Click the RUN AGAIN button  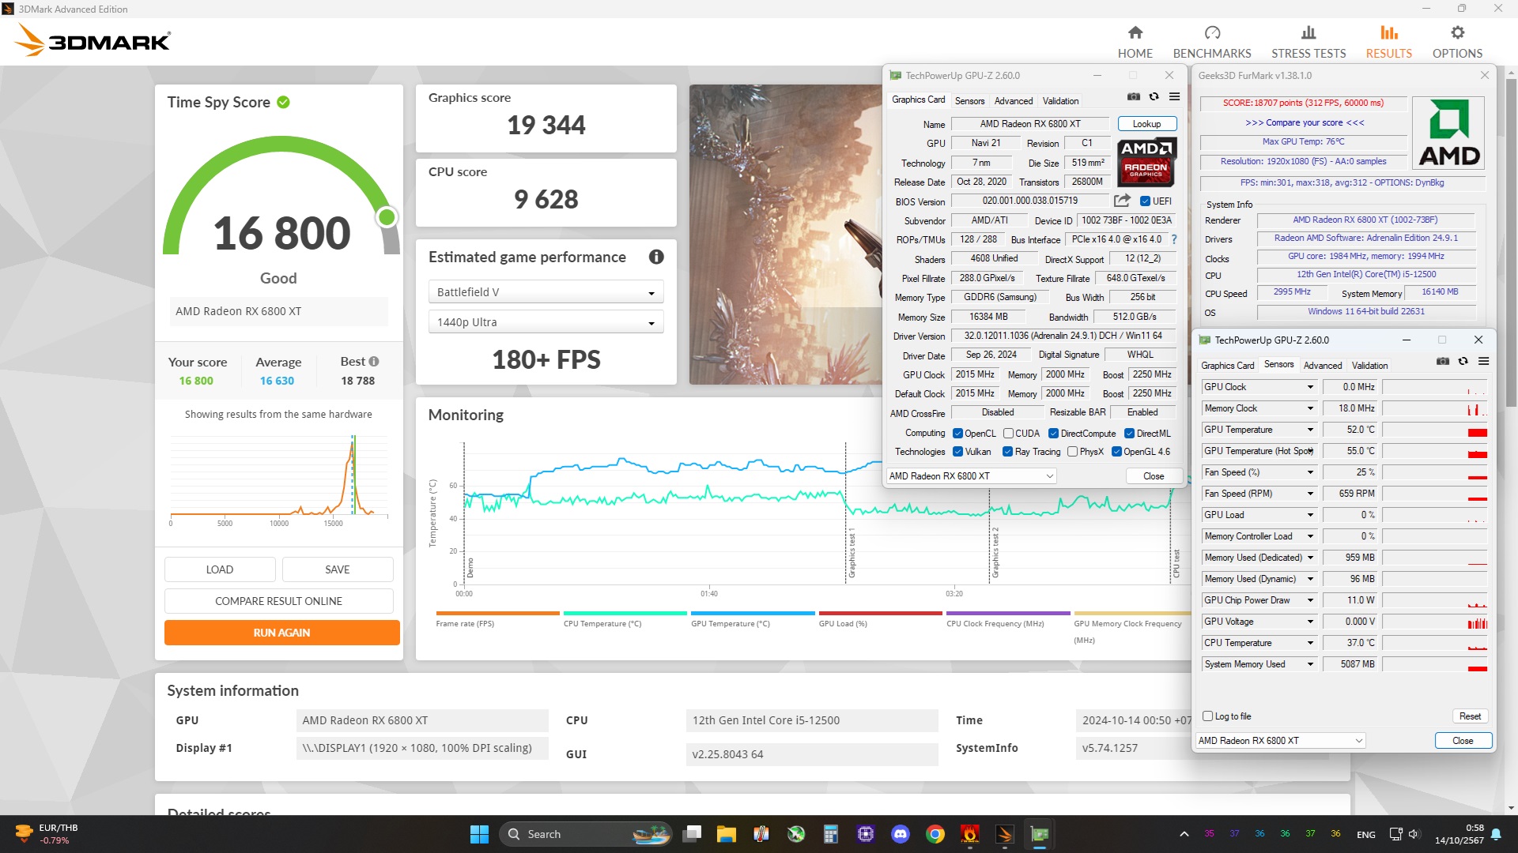[x=281, y=633]
